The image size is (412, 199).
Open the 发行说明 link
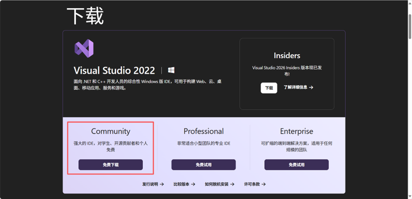pos(153,184)
